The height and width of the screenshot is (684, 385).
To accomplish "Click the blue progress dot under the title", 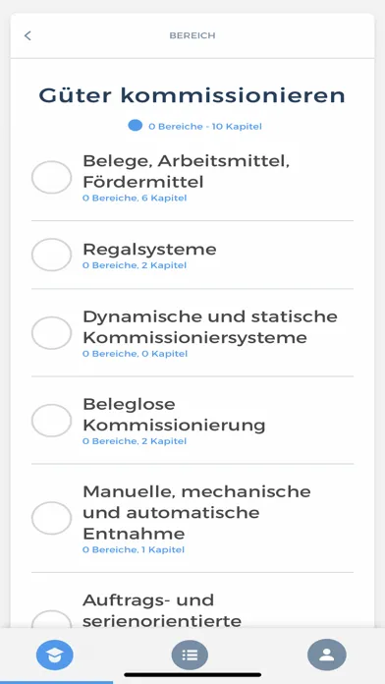I will (136, 126).
